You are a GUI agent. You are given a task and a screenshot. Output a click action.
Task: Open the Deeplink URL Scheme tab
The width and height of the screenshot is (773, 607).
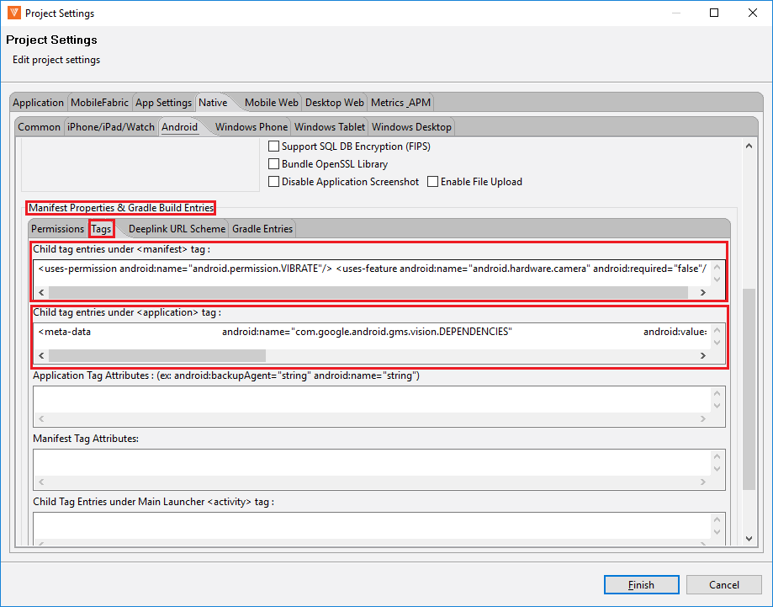(x=177, y=229)
